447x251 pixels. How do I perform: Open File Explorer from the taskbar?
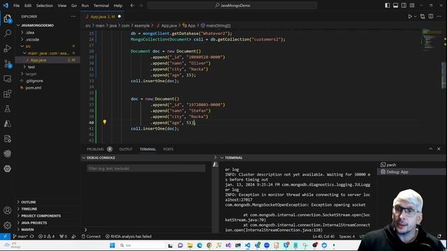(190, 245)
